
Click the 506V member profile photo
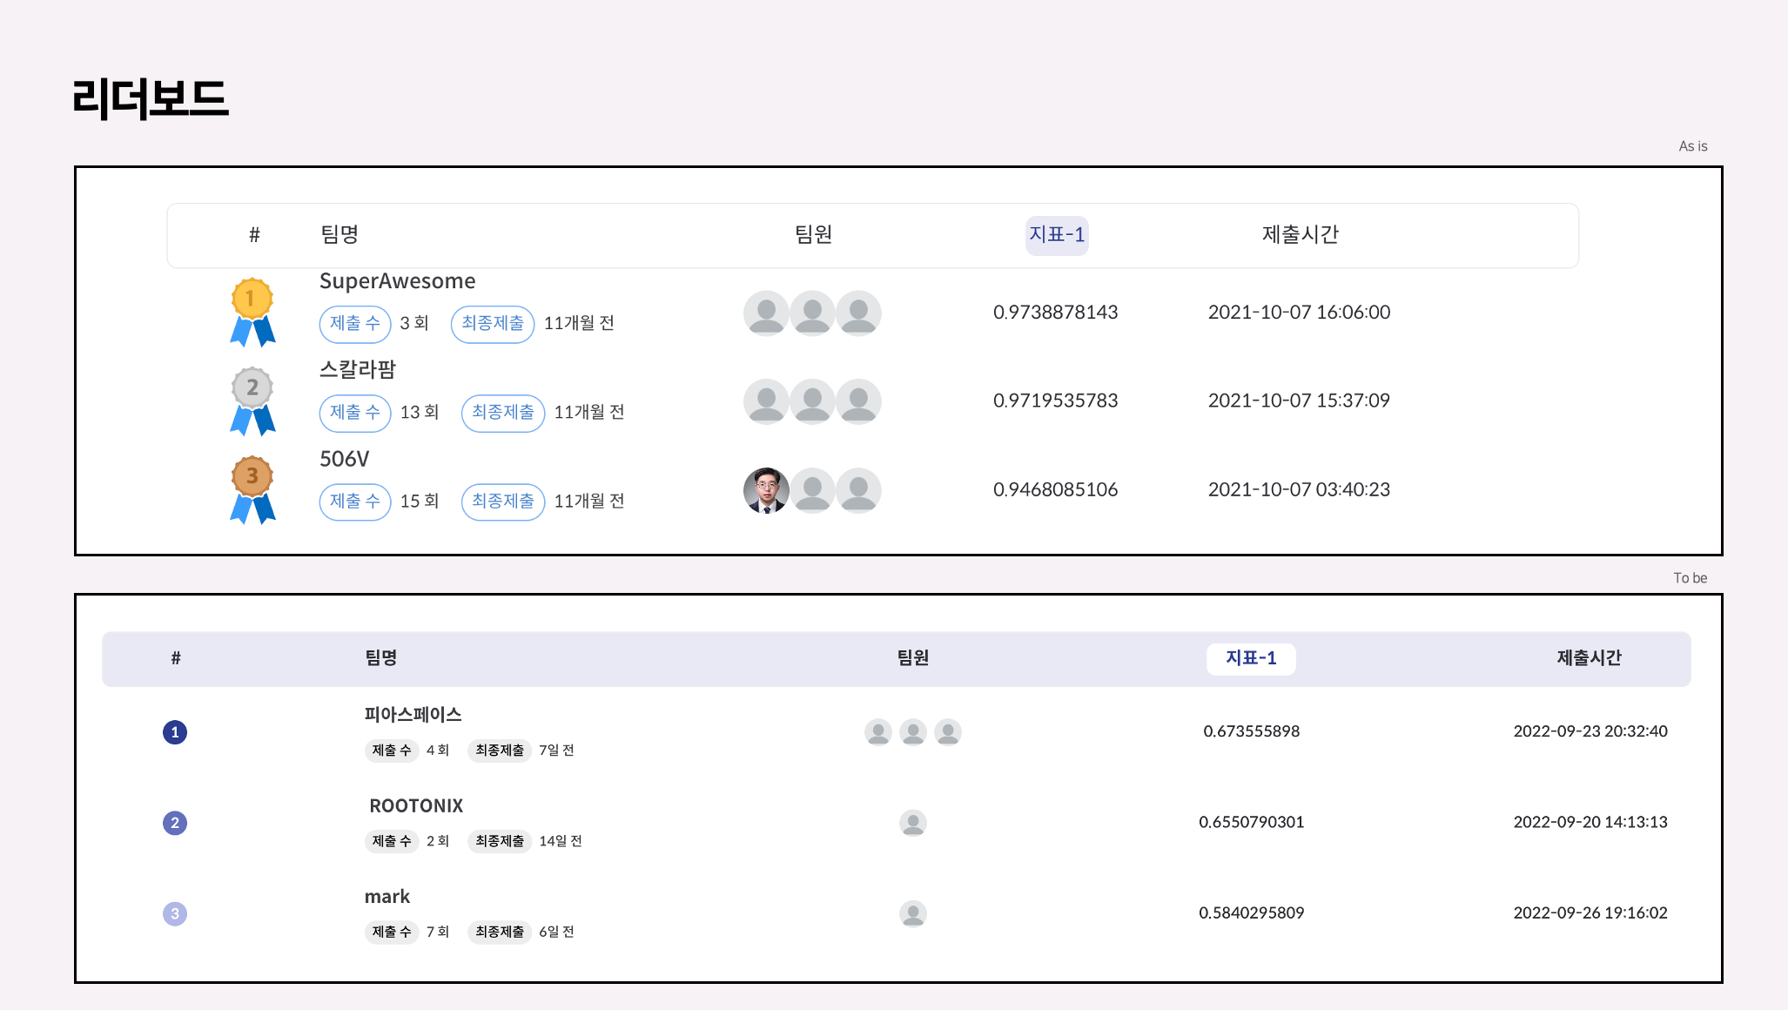click(766, 490)
